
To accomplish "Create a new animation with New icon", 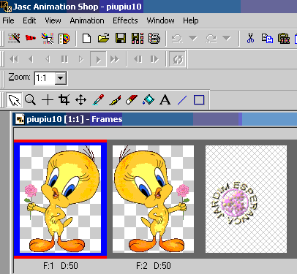I will click(x=86, y=39).
